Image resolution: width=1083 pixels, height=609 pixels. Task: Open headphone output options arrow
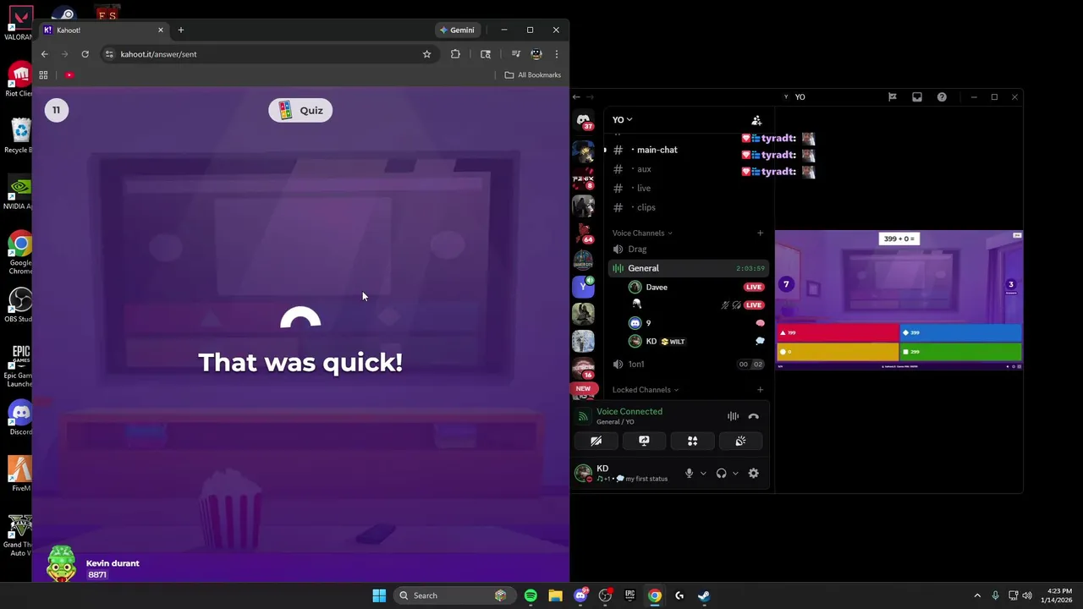coord(734,474)
